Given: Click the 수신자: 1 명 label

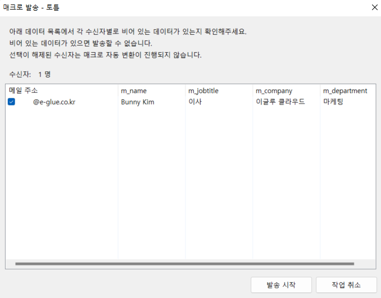Looking at the screenshot, I should point(30,74).
